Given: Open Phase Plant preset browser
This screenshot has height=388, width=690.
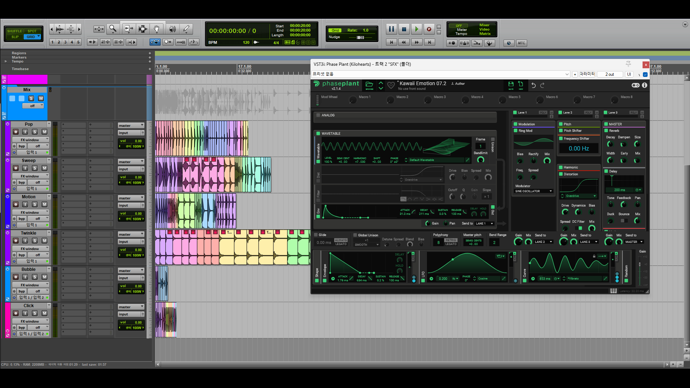Looking at the screenshot, I should pos(369,85).
